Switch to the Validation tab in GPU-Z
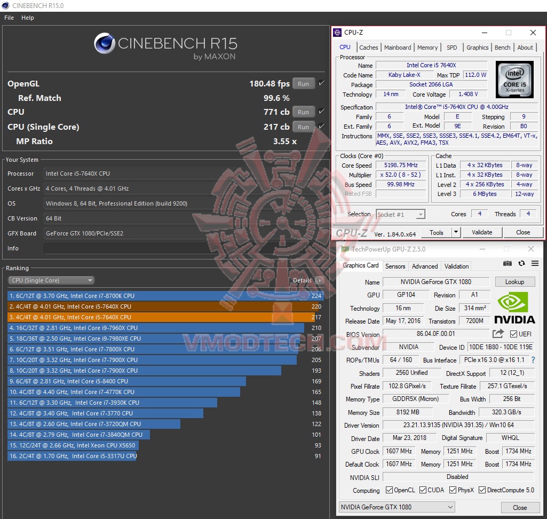The image size is (547, 519). [x=456, y=266]
